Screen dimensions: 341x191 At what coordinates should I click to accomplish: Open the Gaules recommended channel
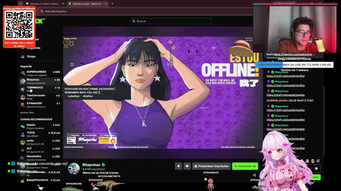pyautogui.click(x=40, y=127)
